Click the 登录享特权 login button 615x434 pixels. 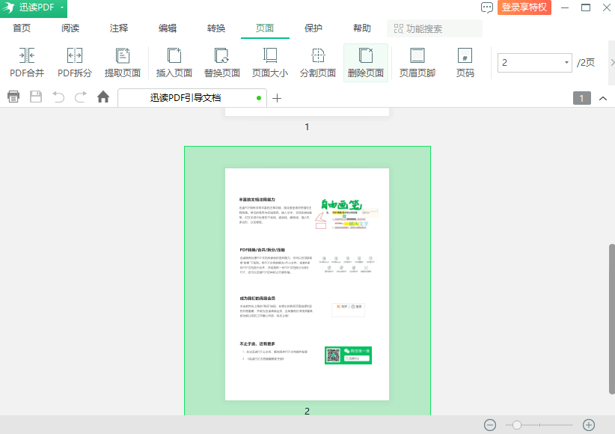pyautogui.click(x=524, y=7)
